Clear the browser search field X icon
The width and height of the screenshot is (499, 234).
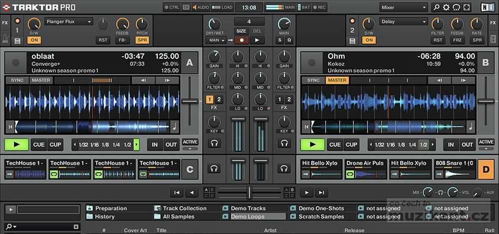[76, 227]
